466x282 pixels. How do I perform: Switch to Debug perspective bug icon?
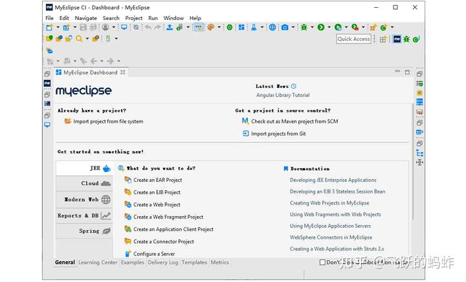tap(406, 39)
